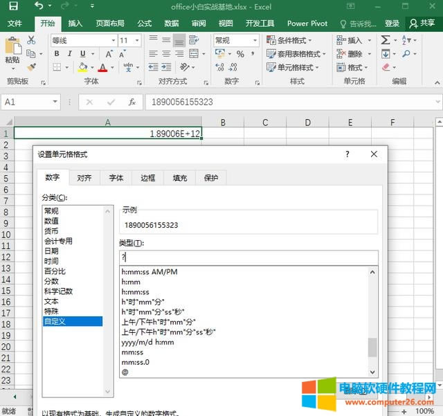
Task: Click the Undo arrow icon
Action: coord(37,6)
